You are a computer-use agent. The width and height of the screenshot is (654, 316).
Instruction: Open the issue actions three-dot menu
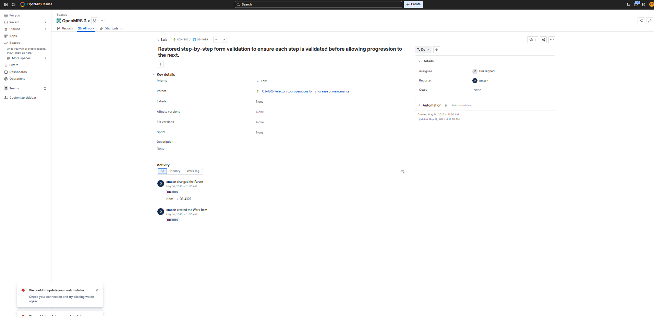click(x=552, y=40)
